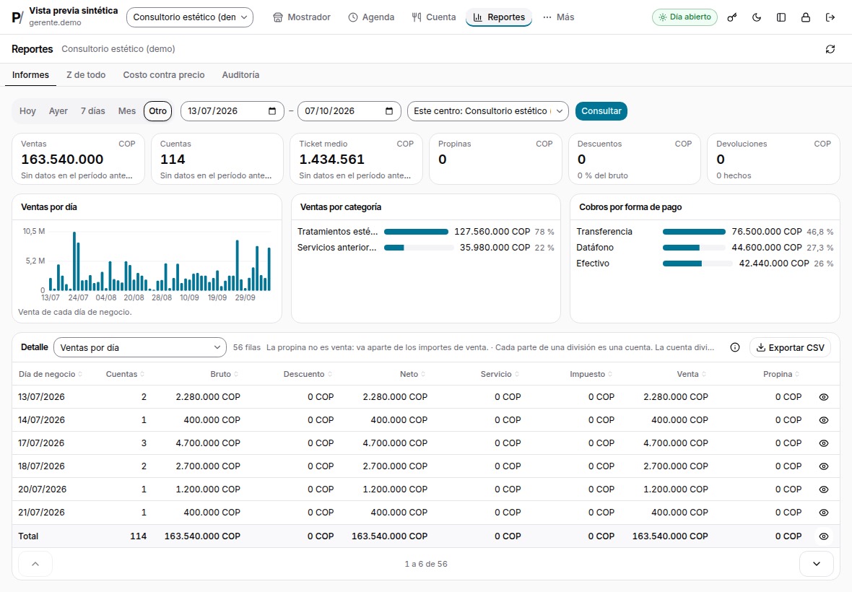Sort the table by the Bruto column
Viewport: 852px width, 592px height.
click(224, 374)
